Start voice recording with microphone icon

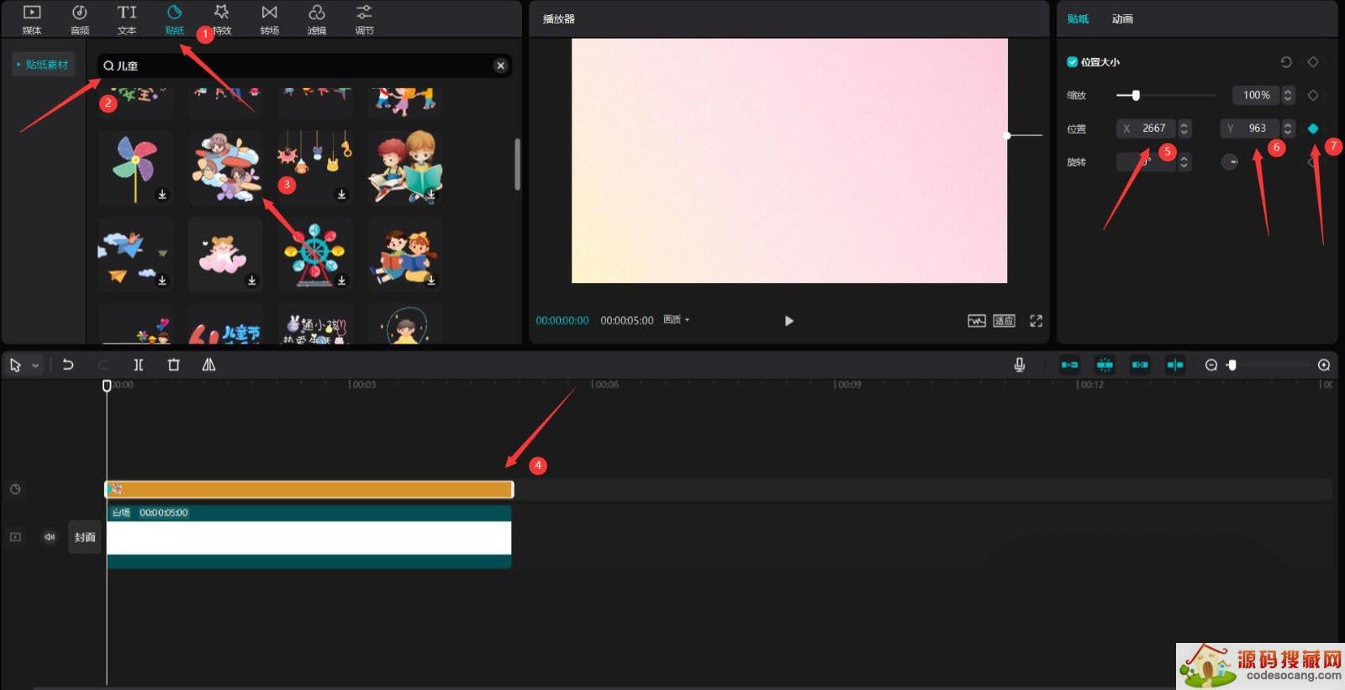pyautogui.click(x=1019, y=365)
